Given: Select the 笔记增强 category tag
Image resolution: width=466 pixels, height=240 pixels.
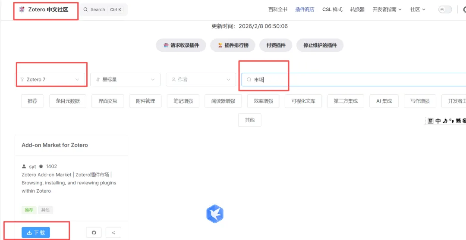Looking at the screenshot, I should click(x=183, y=101).
